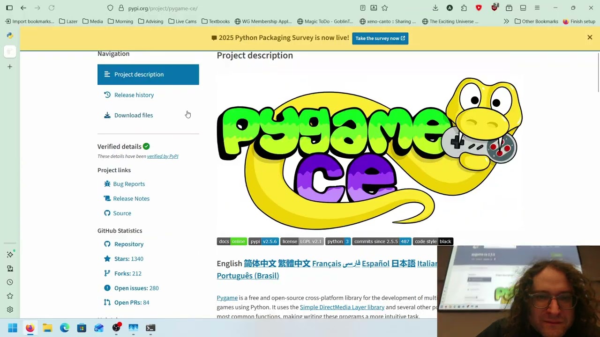The width and height of the screenshot is (600, 337).
Task: Bookmark this page with the star icon
Action: (x=385, y=8)
